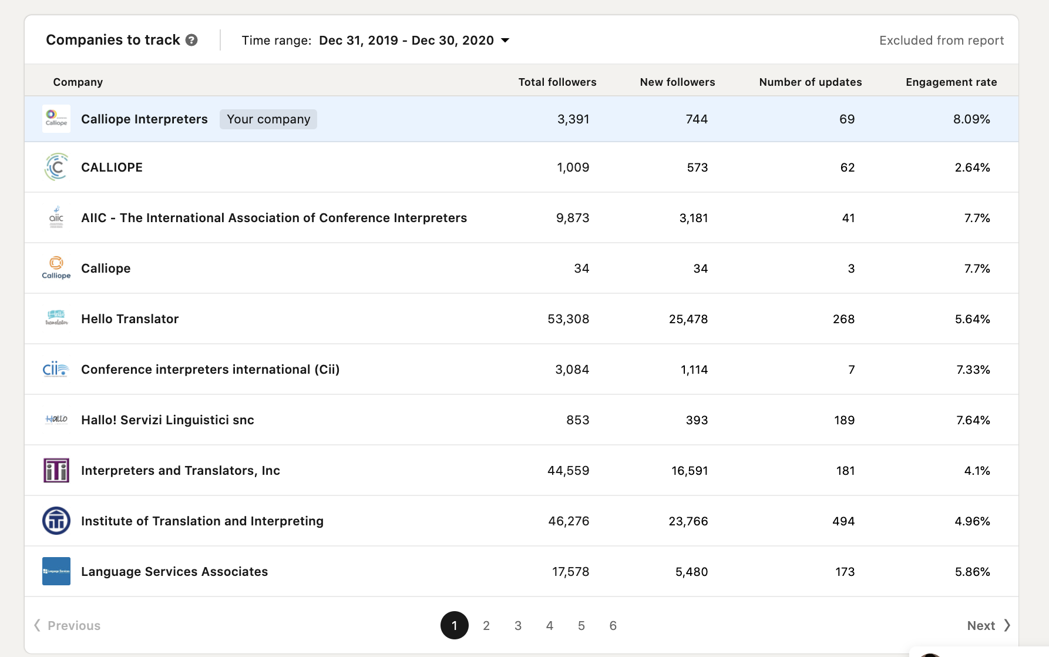
Task: Click the Hello Translator logo
Action: tap(56, 319)
